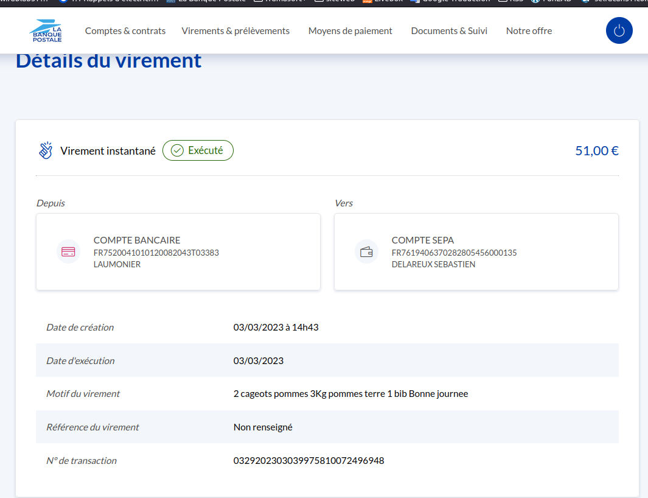
Task: Click the wallet icon for COMPTE SEPA
Action: tap(366, 251)
